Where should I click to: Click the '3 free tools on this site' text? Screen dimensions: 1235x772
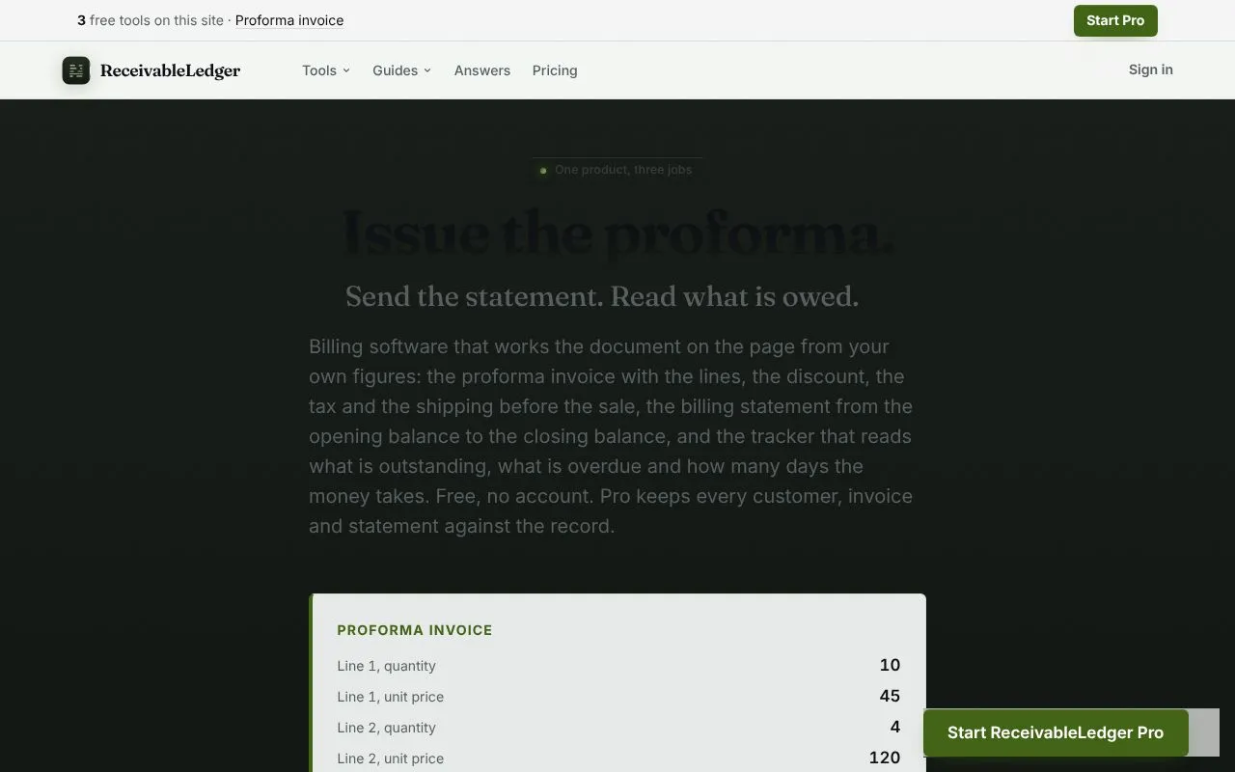coord(151,20)
